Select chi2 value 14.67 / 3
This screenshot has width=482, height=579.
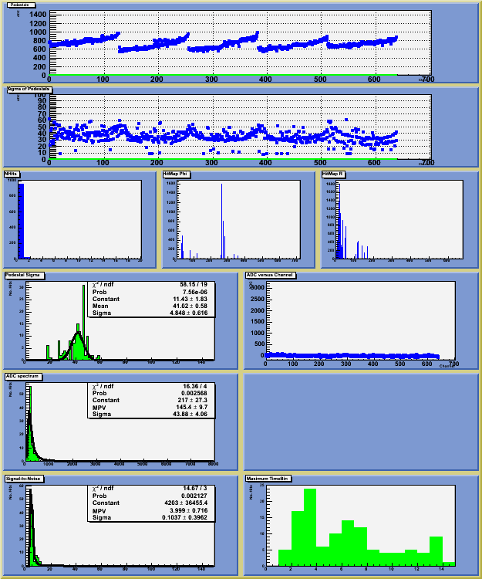(194, 489)
